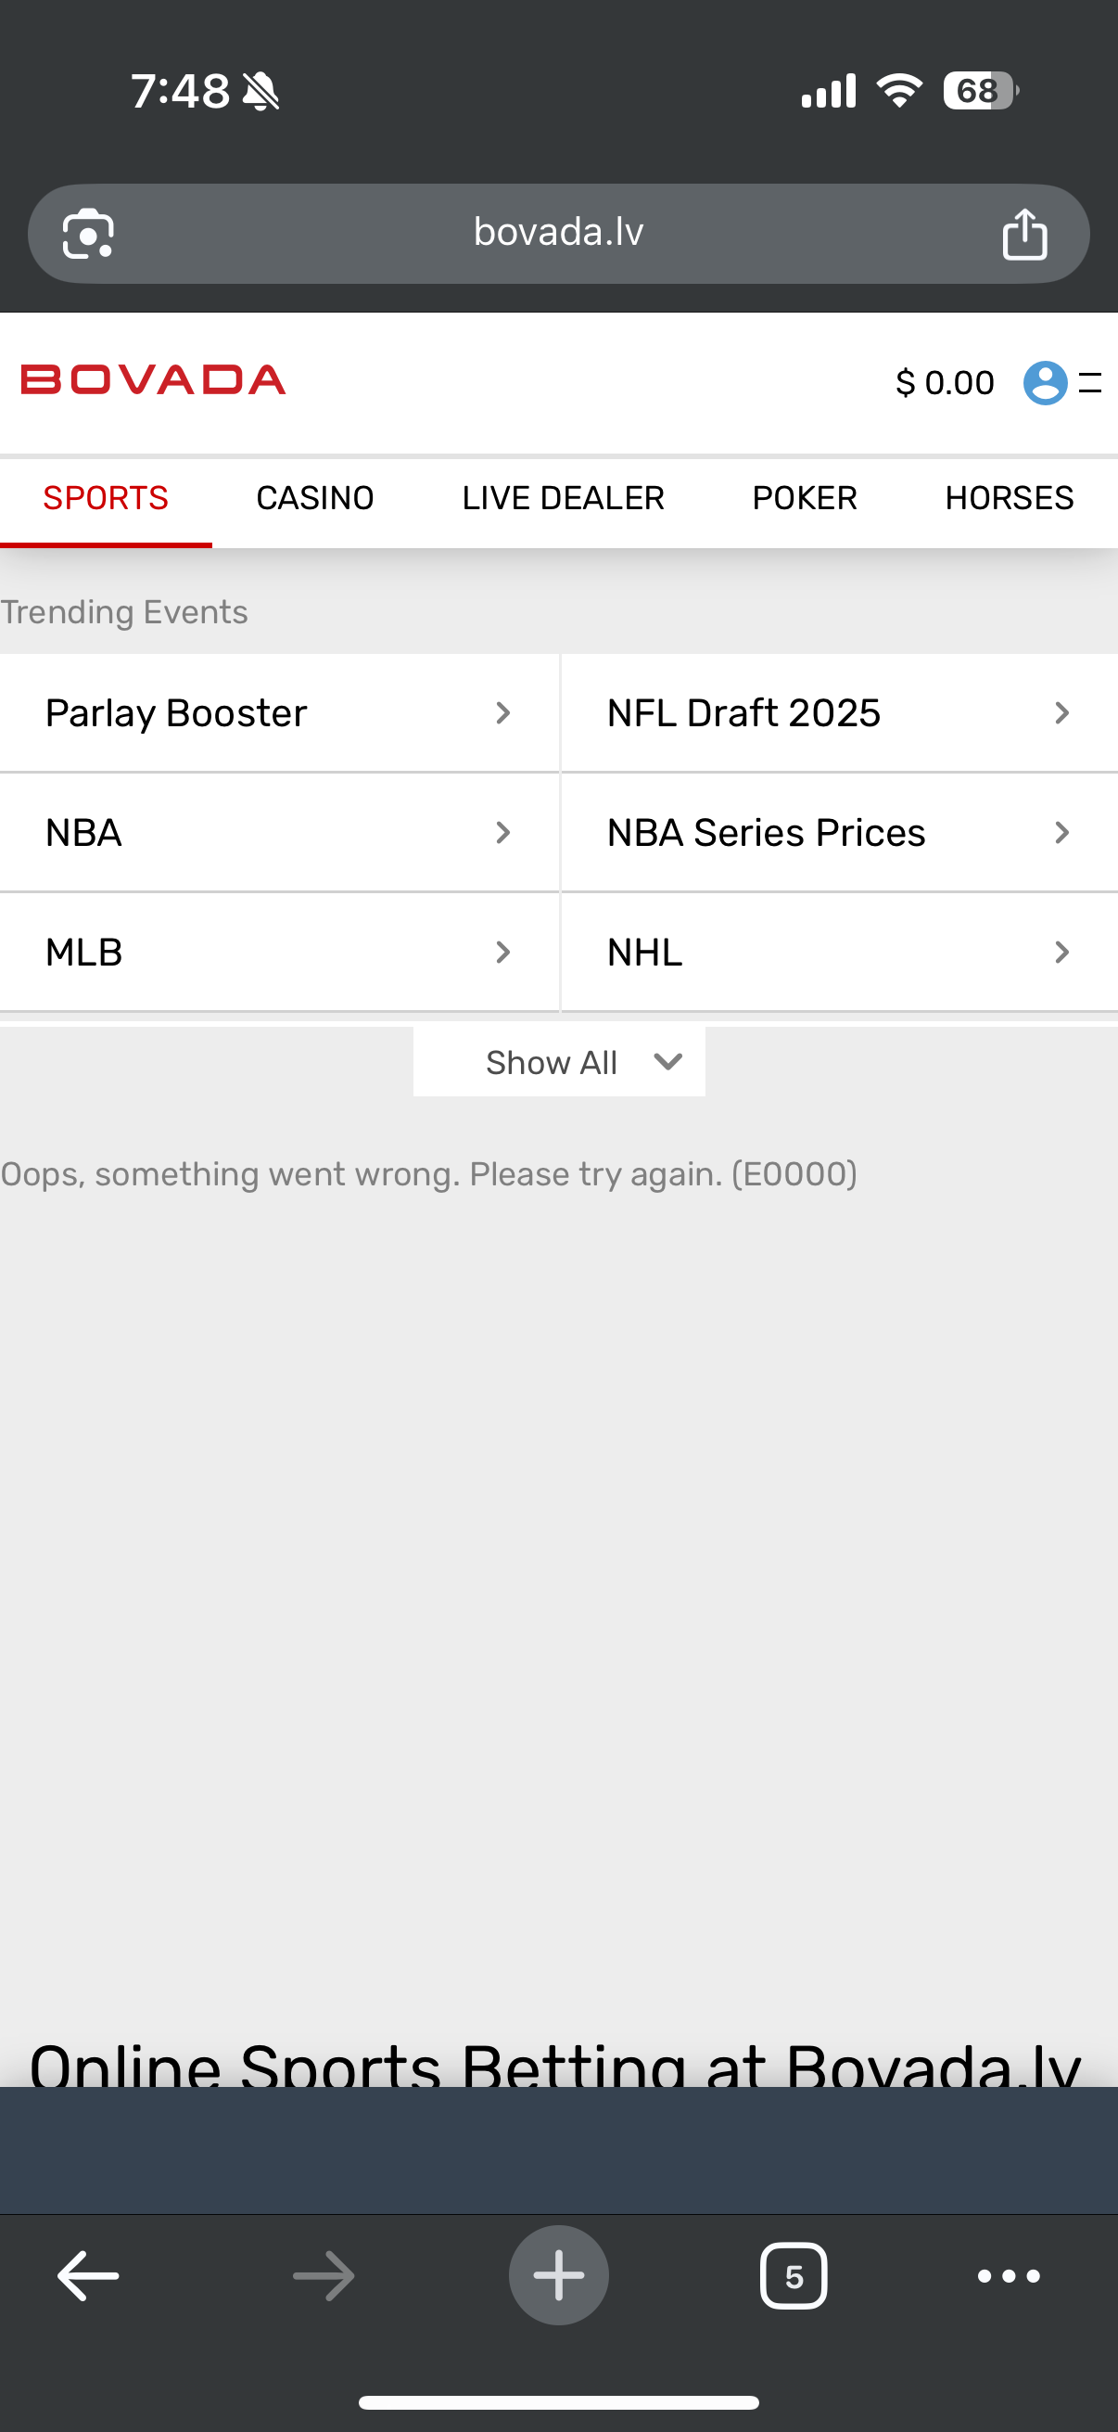Open the three-dot browser menu
The width and height of the screenshot is (1118, 2432).
pos(1008,2276)
